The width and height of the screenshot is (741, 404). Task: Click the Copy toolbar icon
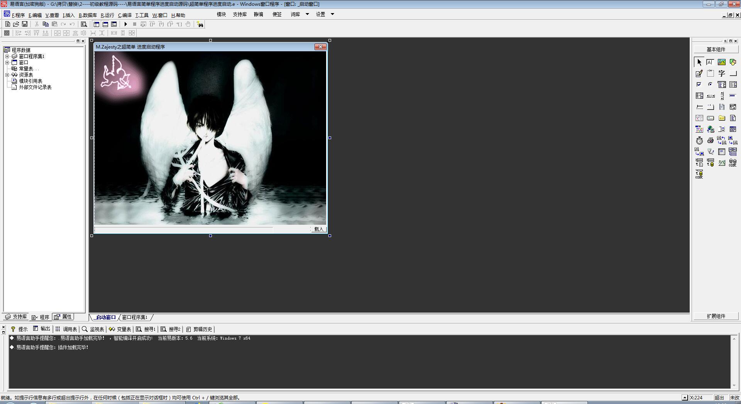[46, 24]
